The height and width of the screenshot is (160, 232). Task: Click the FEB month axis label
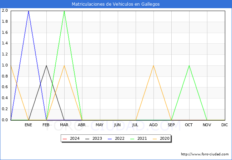(46, 125)
